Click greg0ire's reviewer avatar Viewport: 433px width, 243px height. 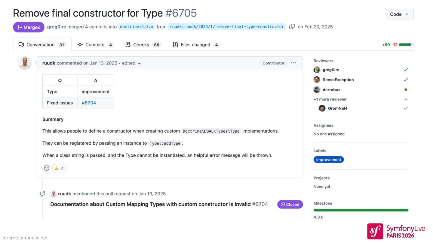(317, 70)
